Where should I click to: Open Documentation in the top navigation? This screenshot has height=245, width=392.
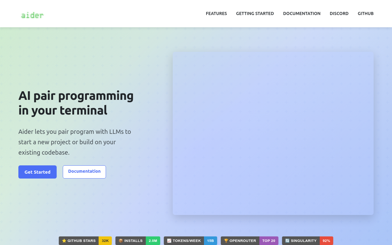[302, 13]
